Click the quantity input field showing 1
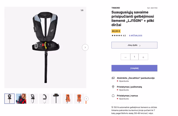Screen dimensions: 178x116 134,57
